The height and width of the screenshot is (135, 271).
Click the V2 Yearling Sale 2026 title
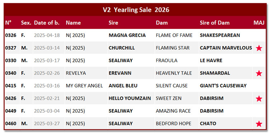(136, 10)
